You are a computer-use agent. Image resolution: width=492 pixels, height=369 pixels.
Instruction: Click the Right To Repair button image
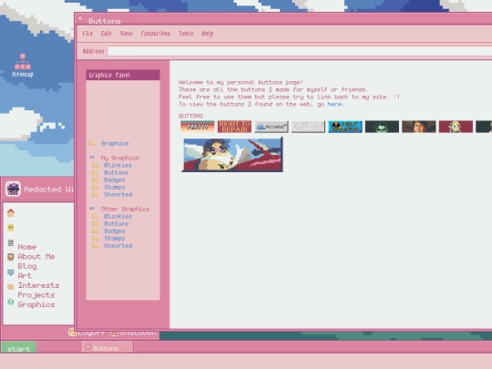tap(234, 127)
